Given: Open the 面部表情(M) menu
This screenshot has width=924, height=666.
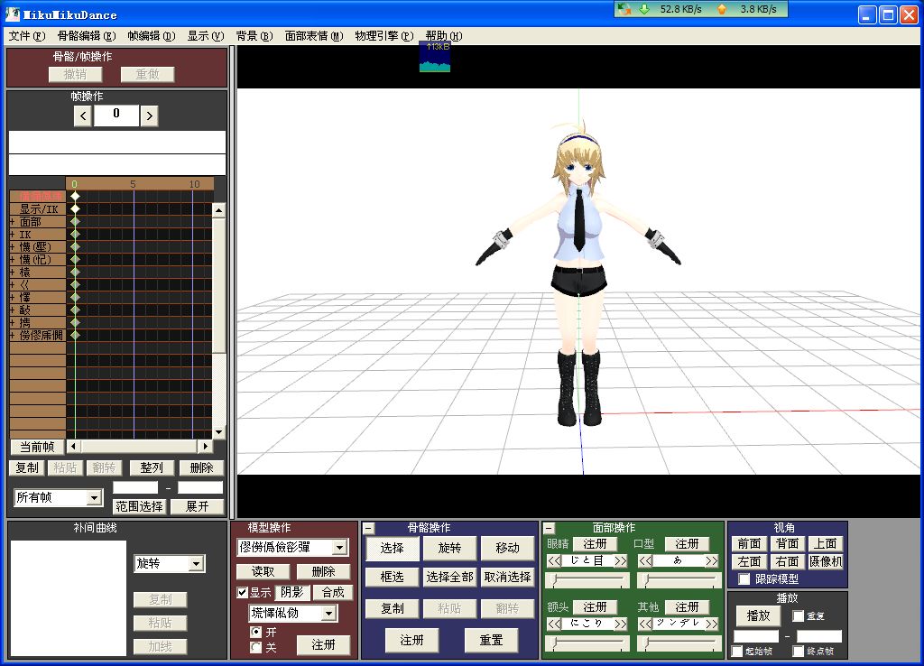Looking at the screenshot, I should (314, 36).
